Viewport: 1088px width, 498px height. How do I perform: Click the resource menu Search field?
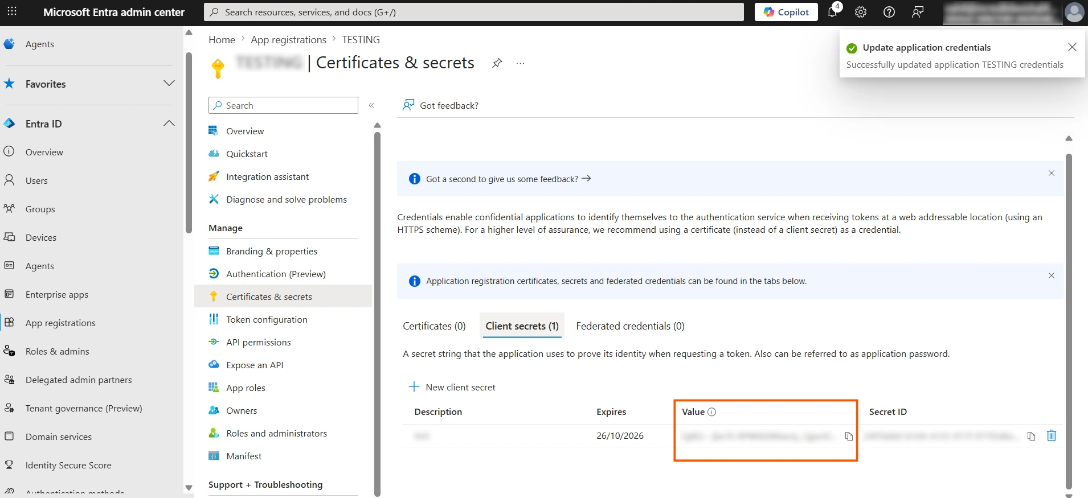(283, 105)
